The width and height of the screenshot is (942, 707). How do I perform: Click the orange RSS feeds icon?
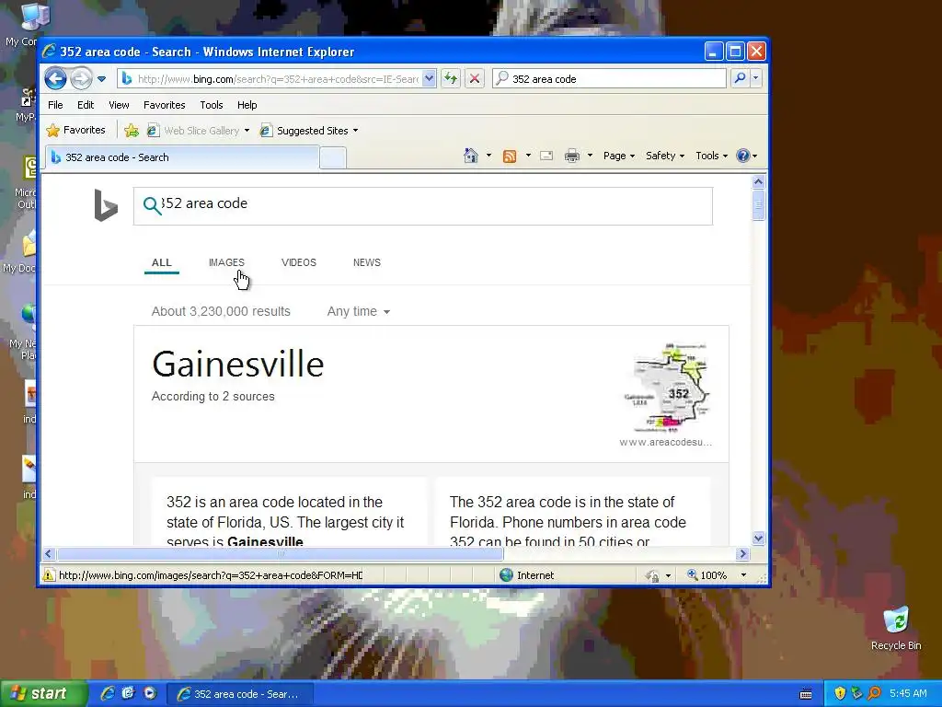point(510,156)
